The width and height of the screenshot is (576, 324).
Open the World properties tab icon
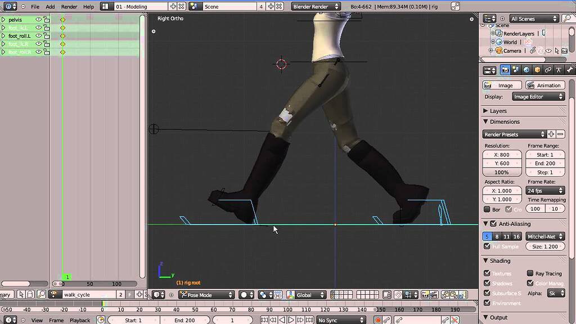(x=526, y=70)
